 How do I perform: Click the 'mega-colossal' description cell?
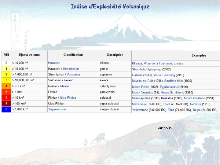coord(115,109)
